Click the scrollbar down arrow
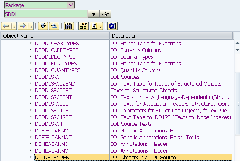This screenshot has height=161, width=240. (237, 50)
